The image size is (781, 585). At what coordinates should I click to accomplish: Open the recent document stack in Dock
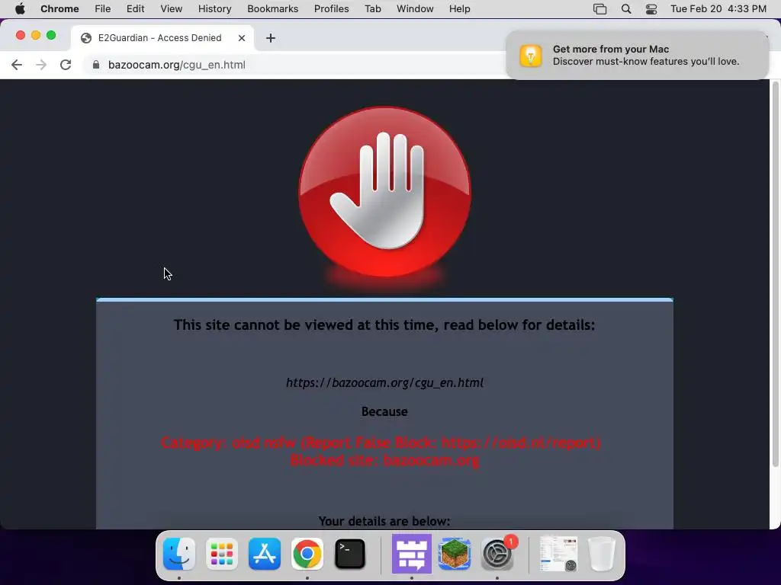[x=559, y=553]
